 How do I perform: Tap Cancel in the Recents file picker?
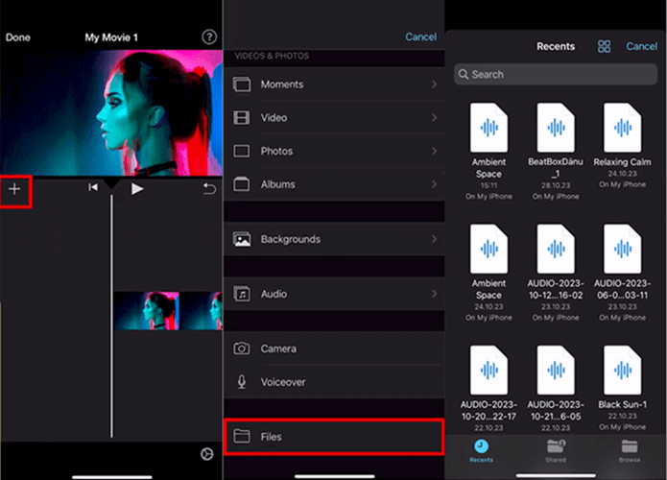[x=641, y=46]
